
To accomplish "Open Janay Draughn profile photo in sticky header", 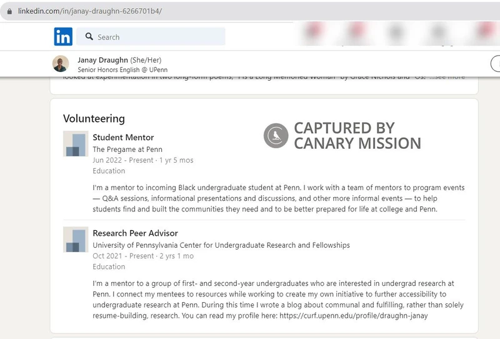I will tap(61, 64).
